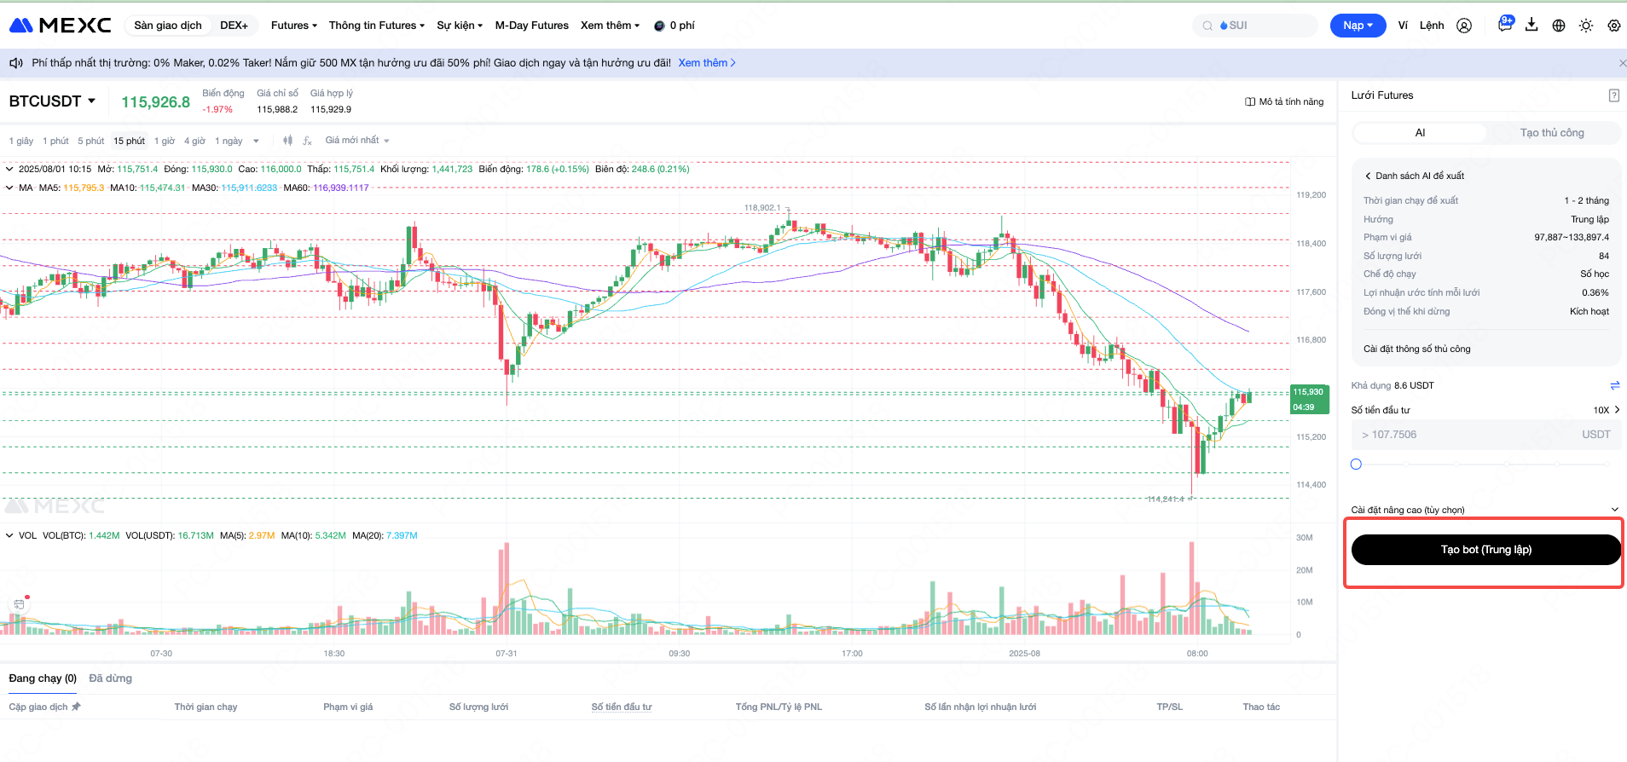The height and width of the screenshot is (762, 1627).
Task: Open the messages icon with 9+ badge
Action: point(1505,25)
